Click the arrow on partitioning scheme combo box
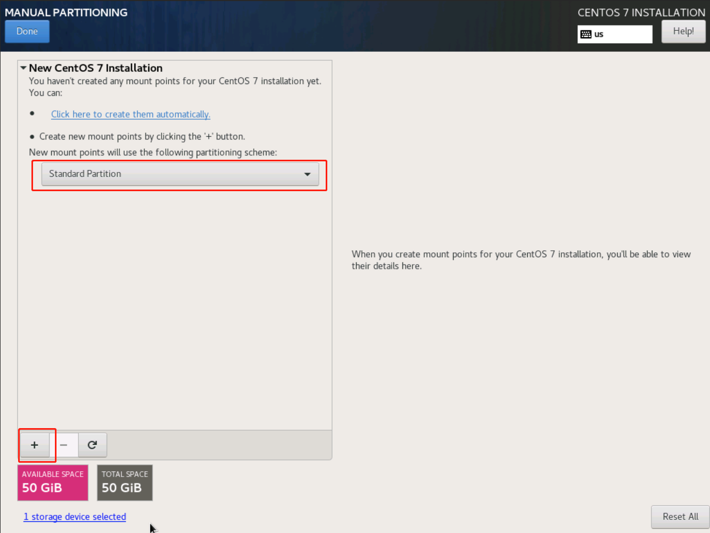 (307, 175)
